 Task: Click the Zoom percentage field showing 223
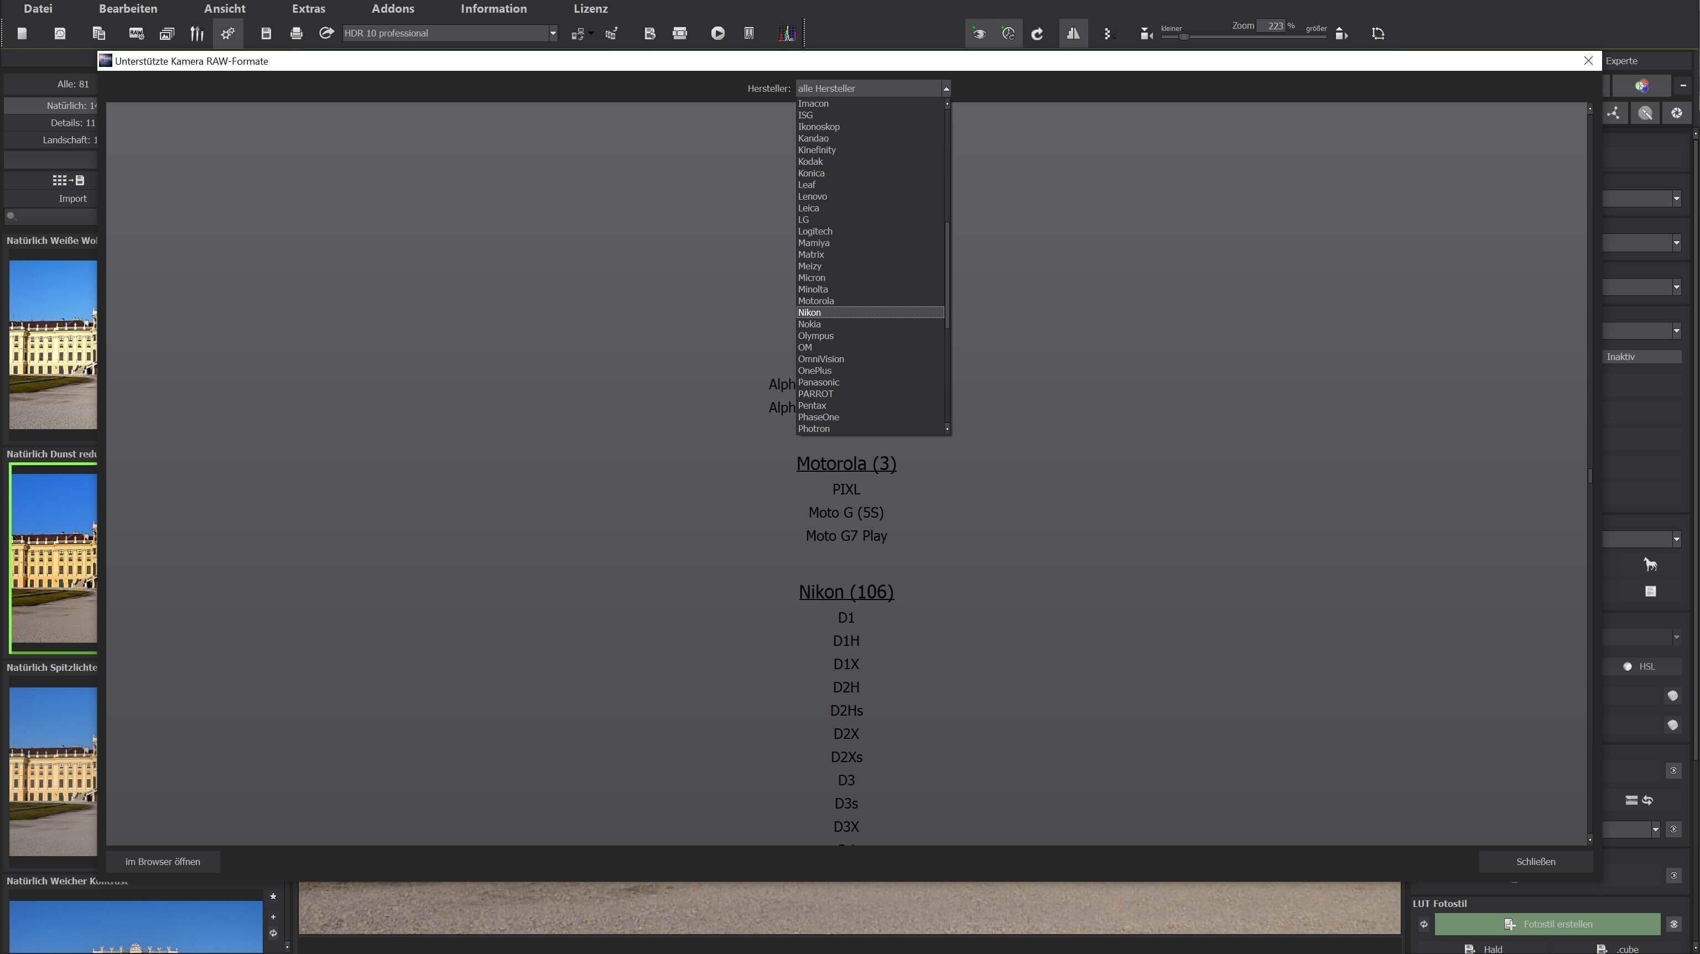tap(1271, 26)
